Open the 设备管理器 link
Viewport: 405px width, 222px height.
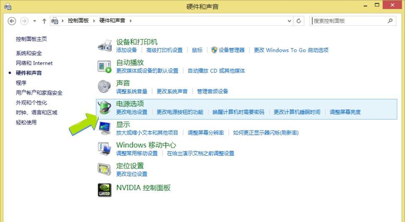tap(232, 50)
